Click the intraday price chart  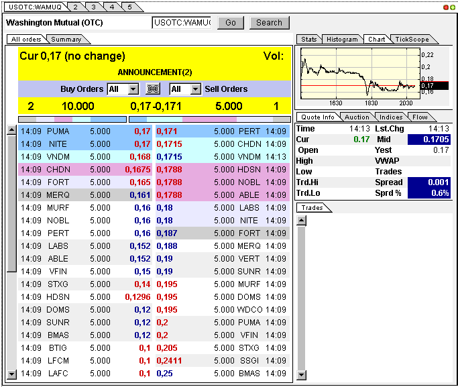click(x=360, y=73)
